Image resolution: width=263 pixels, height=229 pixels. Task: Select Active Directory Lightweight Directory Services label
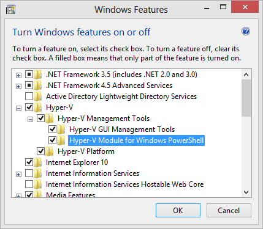(x=121, y=96)
